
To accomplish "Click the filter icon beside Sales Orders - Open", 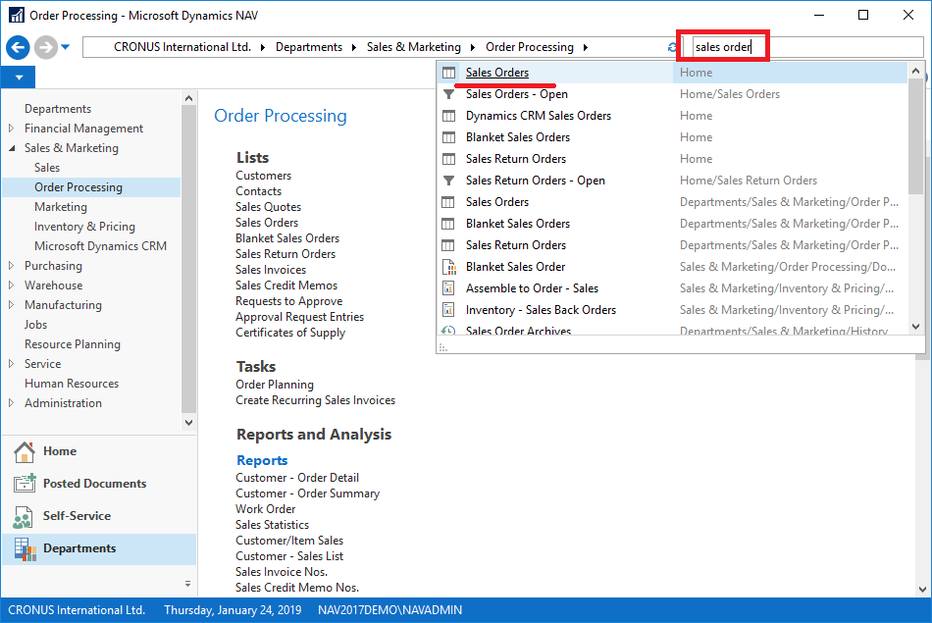I will coord(448,94).
